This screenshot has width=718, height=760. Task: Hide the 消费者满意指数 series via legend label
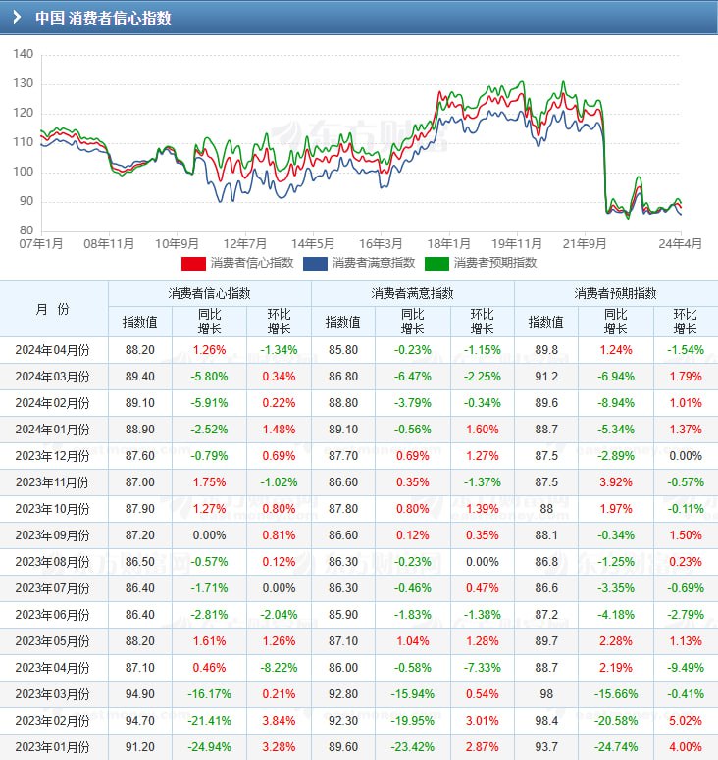(x=373, y=263)
